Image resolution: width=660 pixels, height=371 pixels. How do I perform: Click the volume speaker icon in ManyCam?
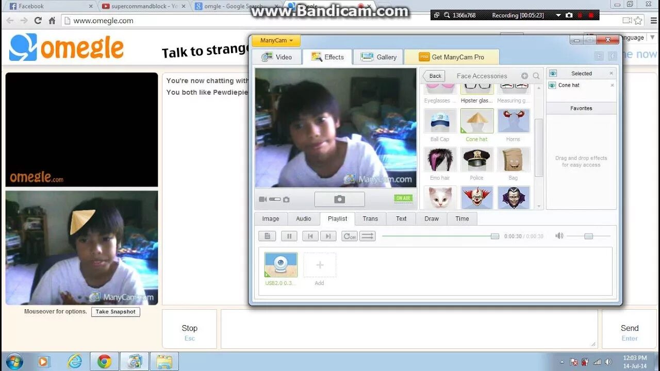pos(559,236)
